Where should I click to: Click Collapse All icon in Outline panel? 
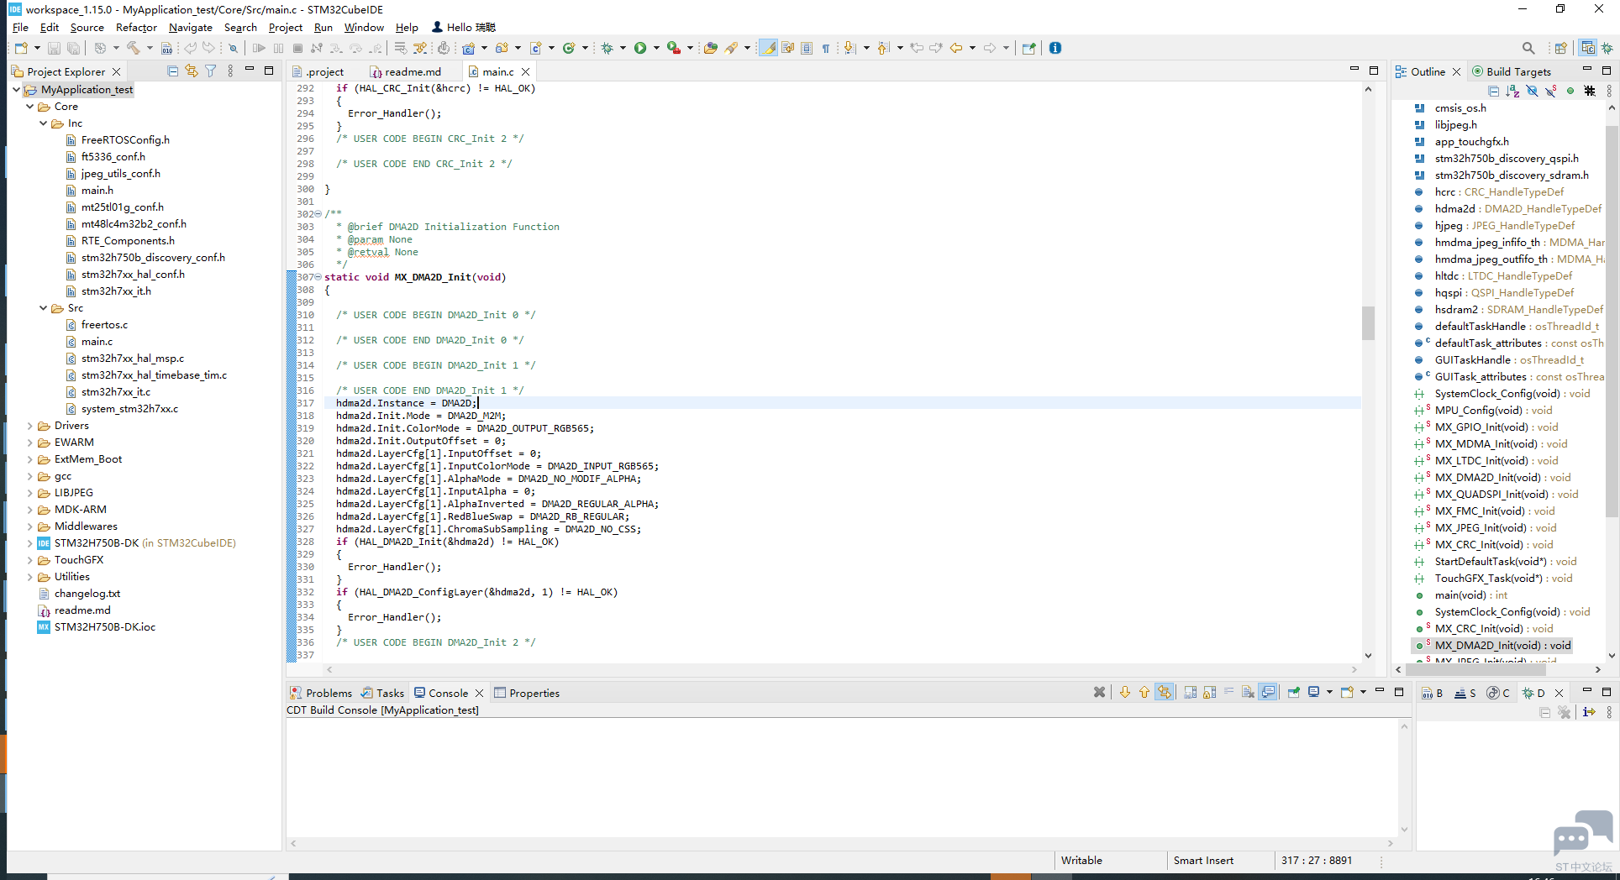[x=1493, y=91]
